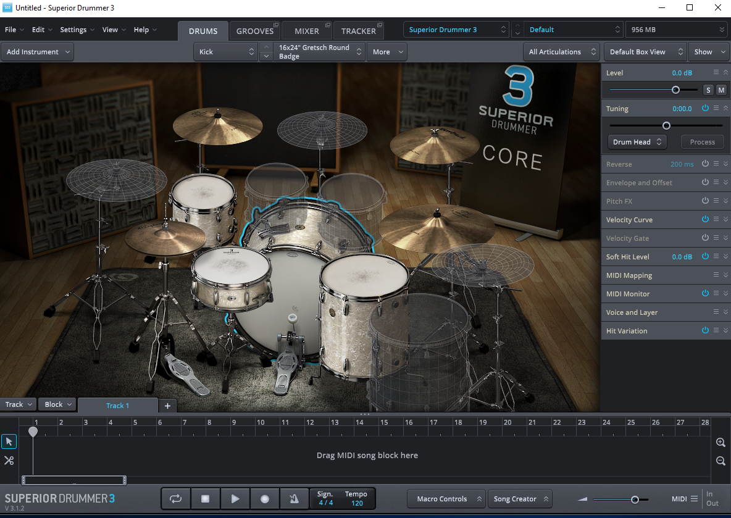
Task: Enable the Reverse effect power button
Action: point(705,164)
